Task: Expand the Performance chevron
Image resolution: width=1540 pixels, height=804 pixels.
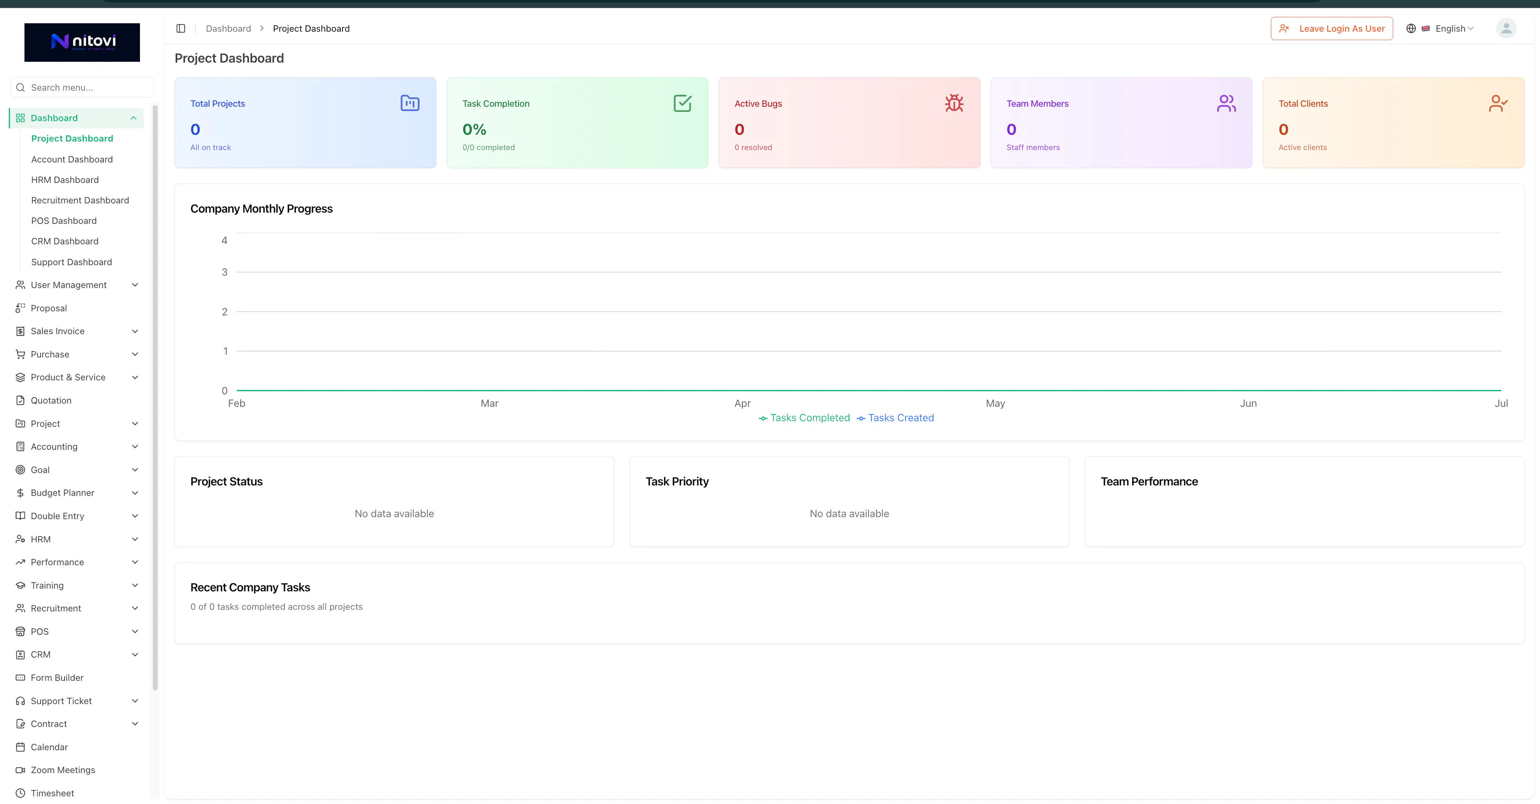Action: [x=135, y=562]
